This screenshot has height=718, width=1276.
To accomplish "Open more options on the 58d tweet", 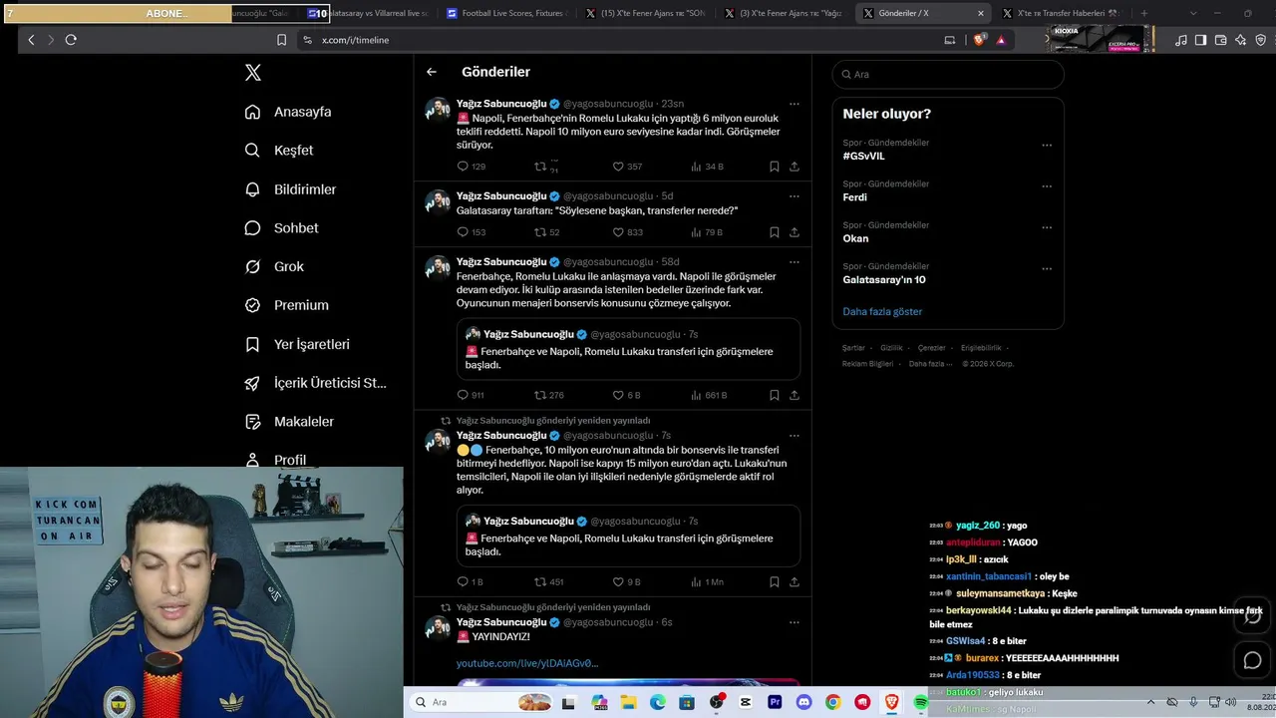I will coord(795,262).
